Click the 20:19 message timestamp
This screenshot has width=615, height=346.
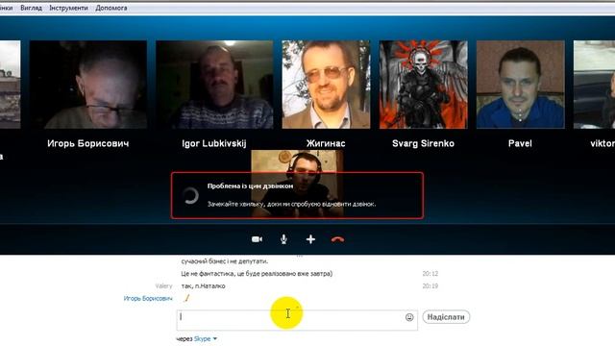[430, 286]
